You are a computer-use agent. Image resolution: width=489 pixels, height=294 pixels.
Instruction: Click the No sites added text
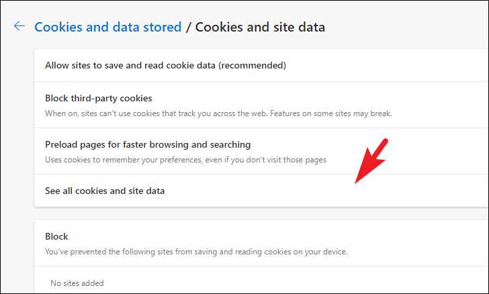(77, 283)
